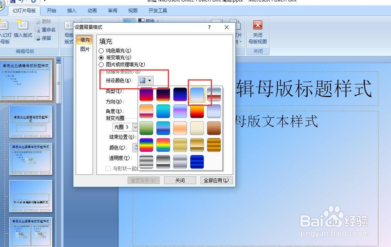
Task: Click the 关闭 (Close) dialog button
Action: pos(180,180)
